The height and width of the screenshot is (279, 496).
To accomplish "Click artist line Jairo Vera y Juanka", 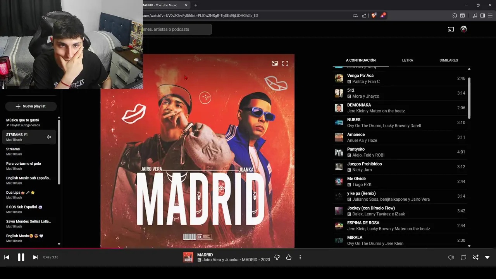I will point(220,260).
